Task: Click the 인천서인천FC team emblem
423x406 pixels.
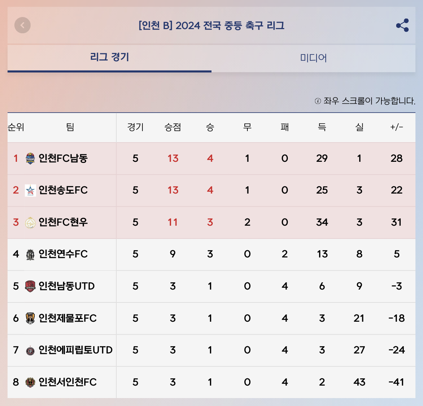Action: pyautogui.click(x=30, y=382)
